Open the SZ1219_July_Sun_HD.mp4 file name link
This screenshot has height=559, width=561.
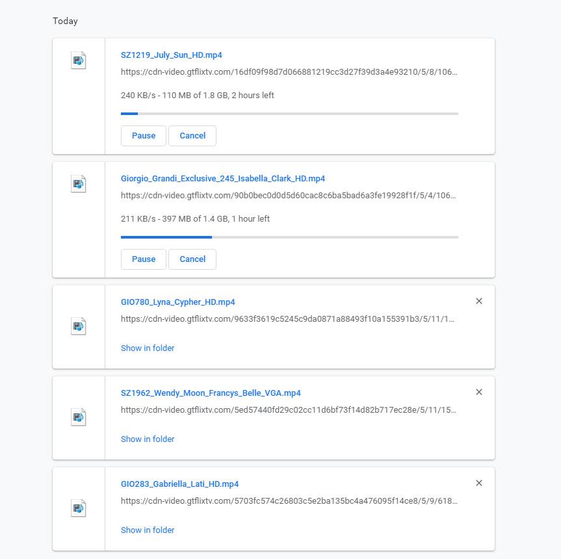pos(172,55)
